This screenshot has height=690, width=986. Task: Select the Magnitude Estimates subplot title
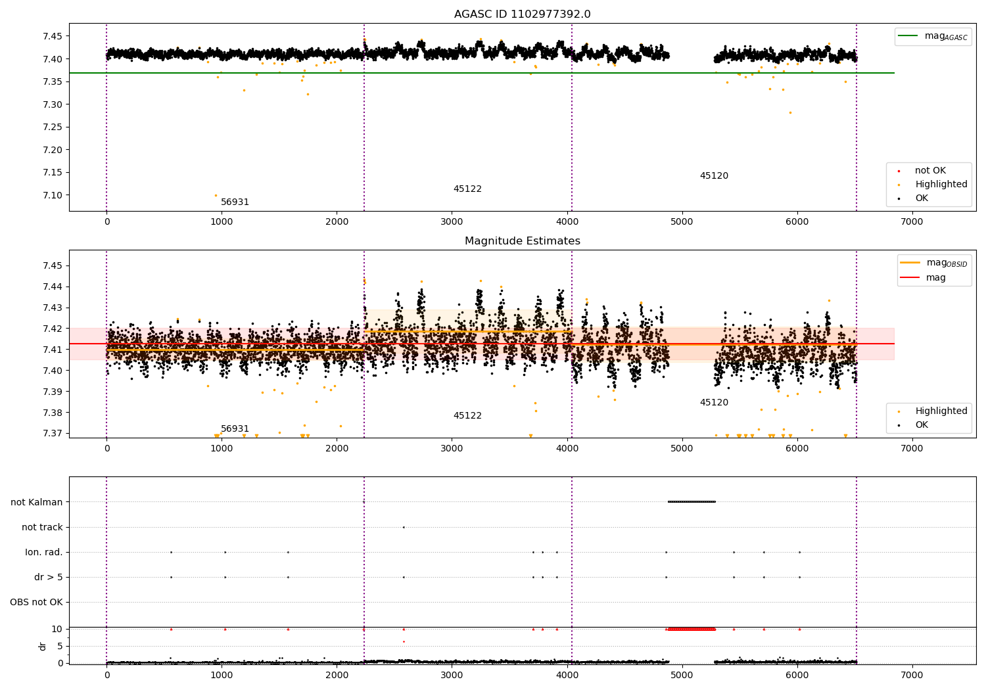click(522, 241)
